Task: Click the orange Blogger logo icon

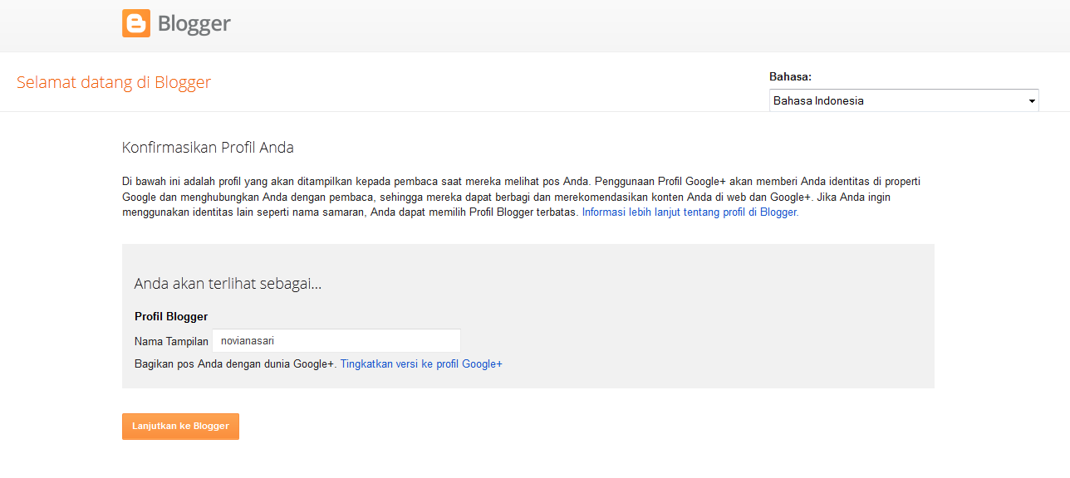Action: pos(136,23)
